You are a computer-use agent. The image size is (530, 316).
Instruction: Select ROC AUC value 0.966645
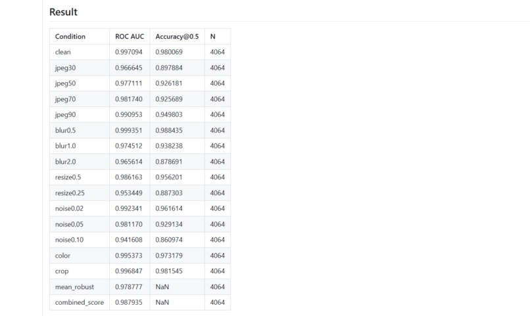[x=128, y=68]
